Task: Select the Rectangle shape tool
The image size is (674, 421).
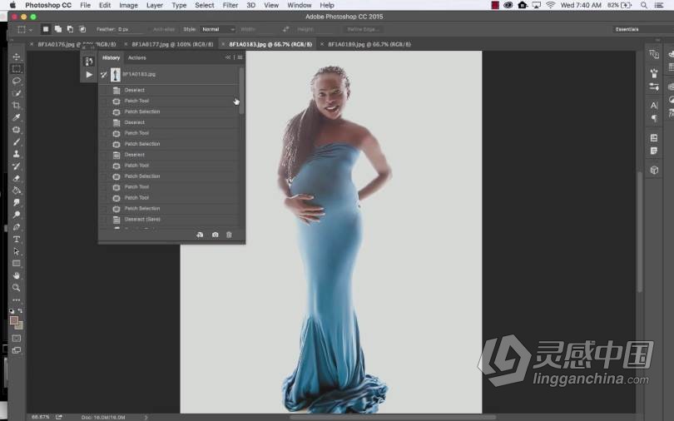Action: point(17,264)
